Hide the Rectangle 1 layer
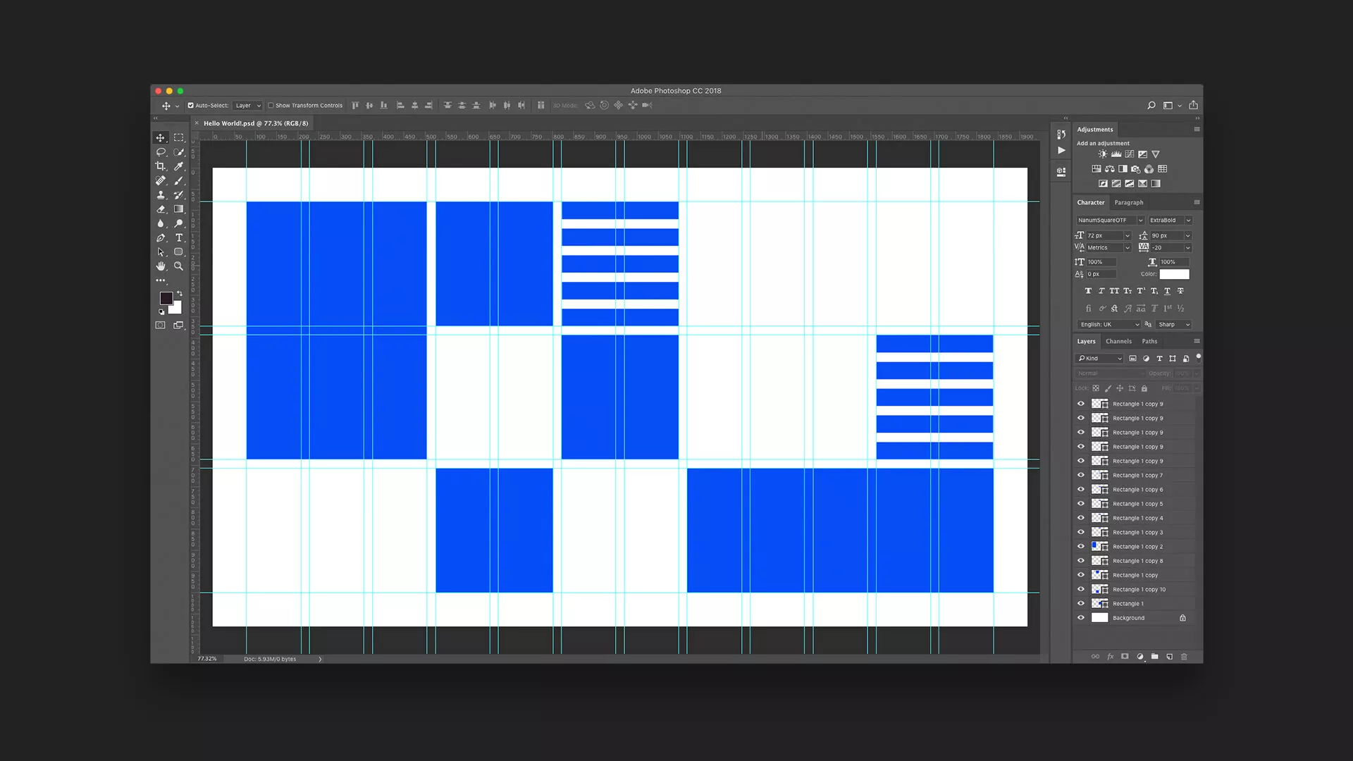The image size is (1353, 761). click(x=1081, y=604)
